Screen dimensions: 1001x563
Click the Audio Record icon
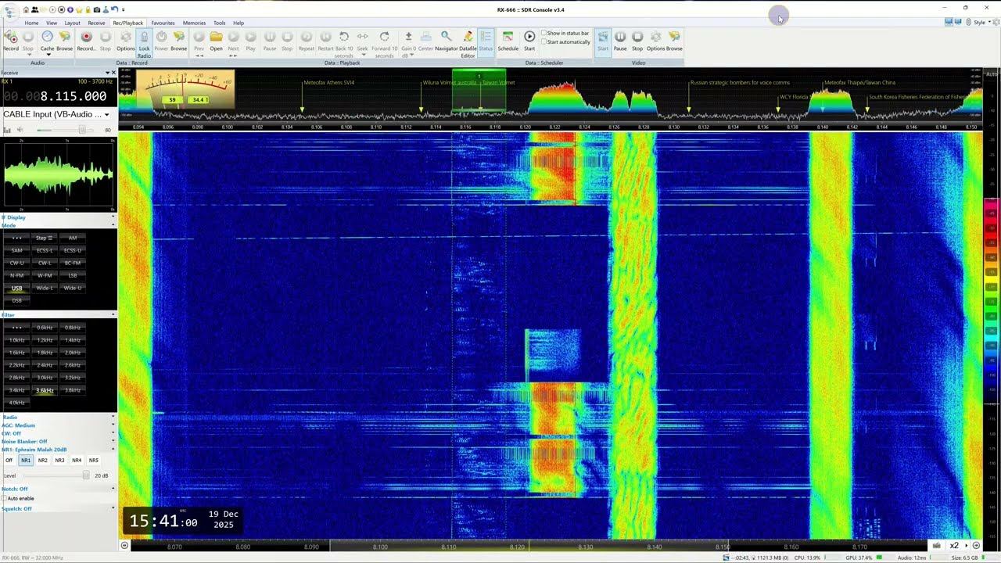(11, 41)
